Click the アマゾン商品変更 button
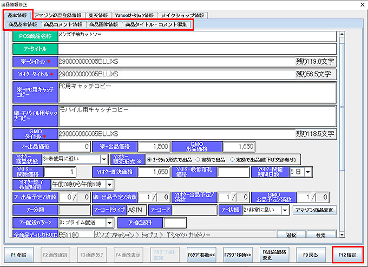This screenshot has height=267, width=368. (316, 210)
